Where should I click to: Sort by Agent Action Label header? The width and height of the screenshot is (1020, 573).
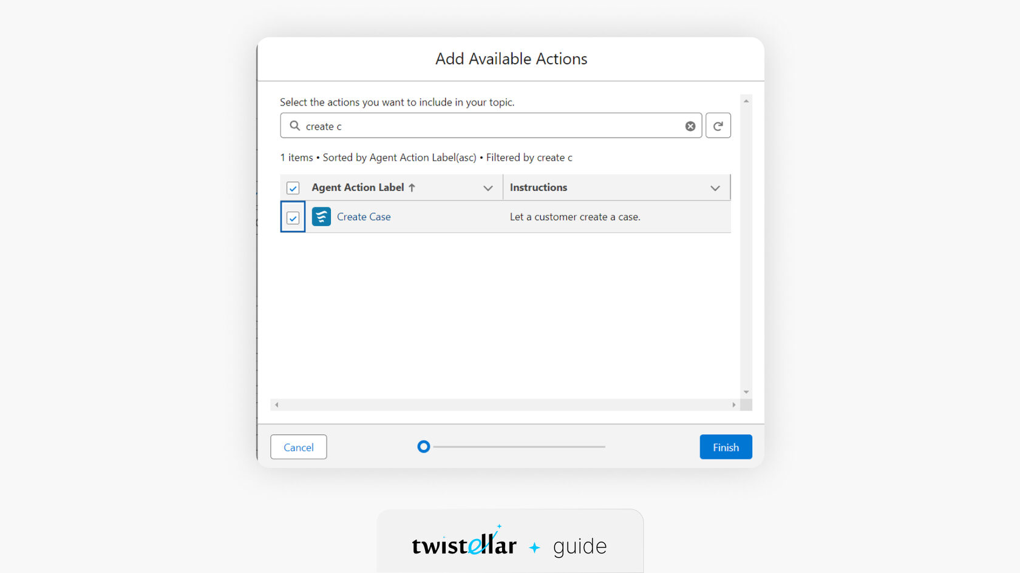point(358,187)
